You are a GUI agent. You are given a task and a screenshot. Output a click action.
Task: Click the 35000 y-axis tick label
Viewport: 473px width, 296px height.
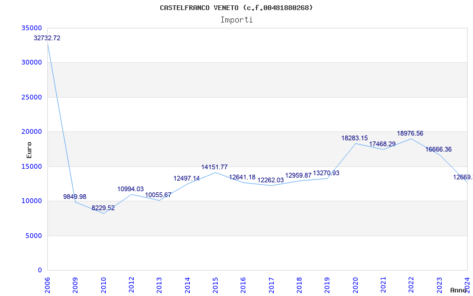pyautogui.click(x=32, y=28)
